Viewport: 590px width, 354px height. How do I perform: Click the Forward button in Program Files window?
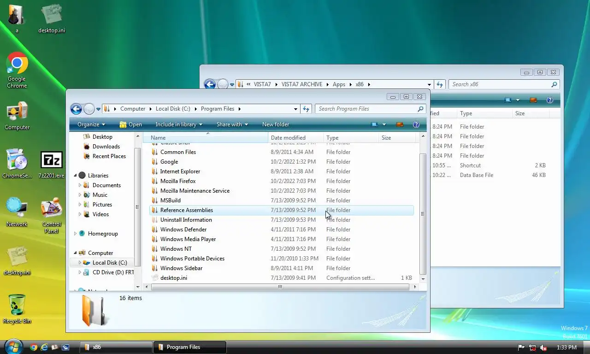point(89,109)
